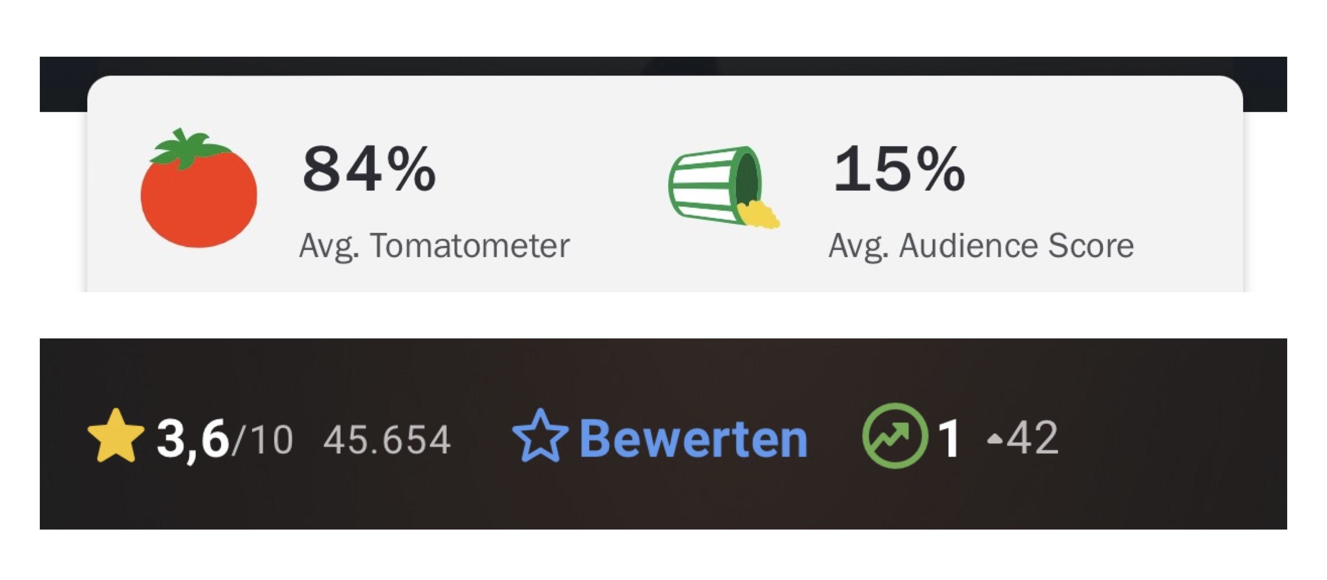Click the yellow filled star icon

(115, 436)
